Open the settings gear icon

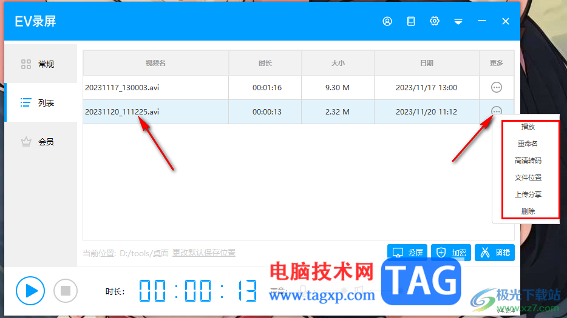pos(434,21)
